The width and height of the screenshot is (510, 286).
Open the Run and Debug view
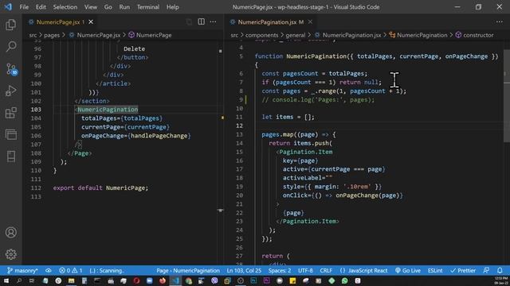pos(10,91)
